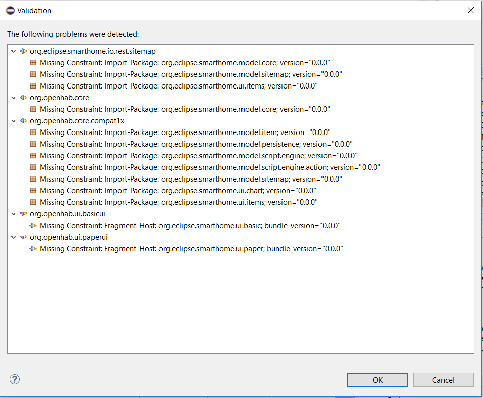The height and width of the screenshot is (398, 483).
Task: Click plug-in icon of Fragment-Host smarthome.ui.paper row
Action: pyautogui.click(x=33, y=249)
